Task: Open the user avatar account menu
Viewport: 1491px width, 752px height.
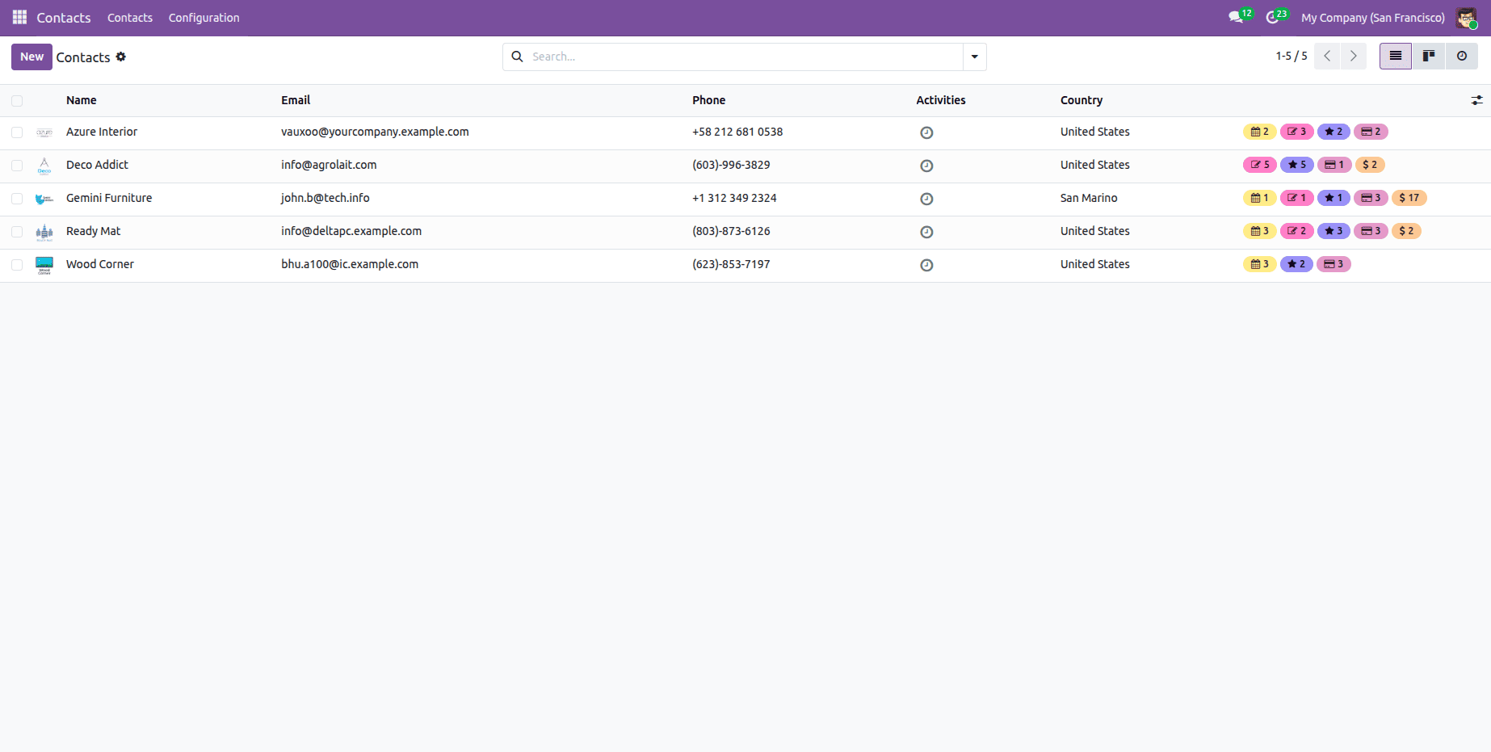Action: pos(1465,17)
